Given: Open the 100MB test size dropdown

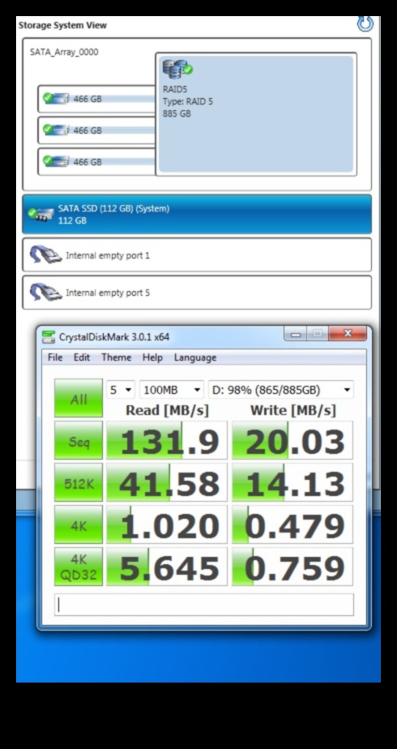Looking at the screenshot, I should (172, 390).
